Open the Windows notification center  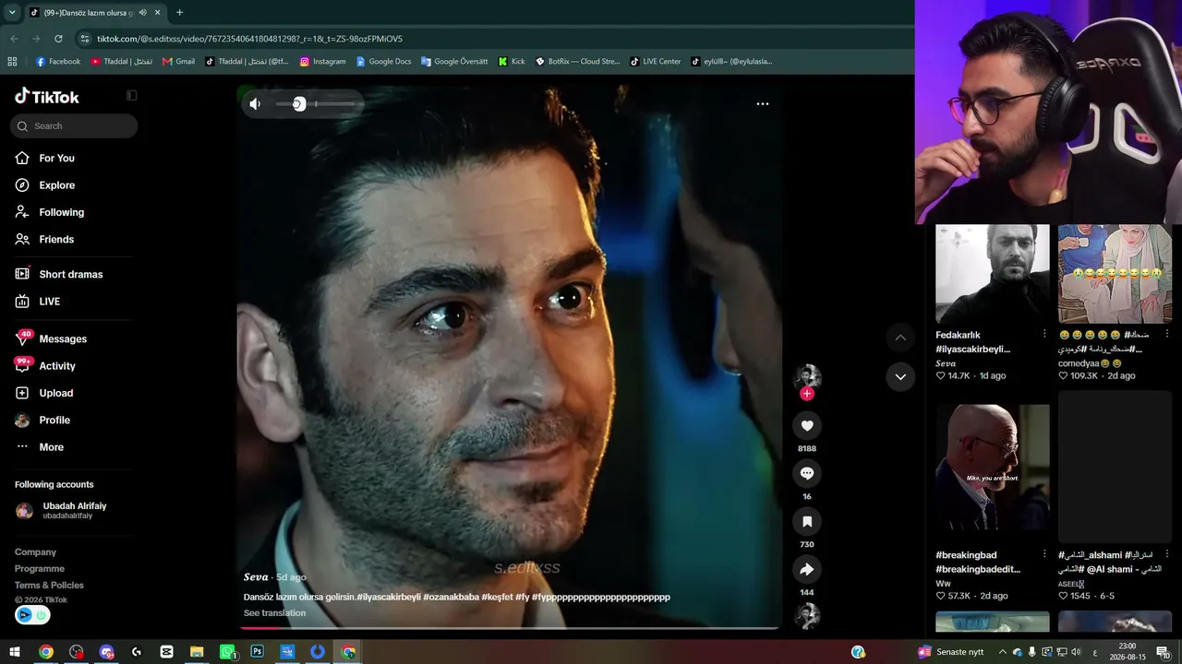tap(1163, 652)
